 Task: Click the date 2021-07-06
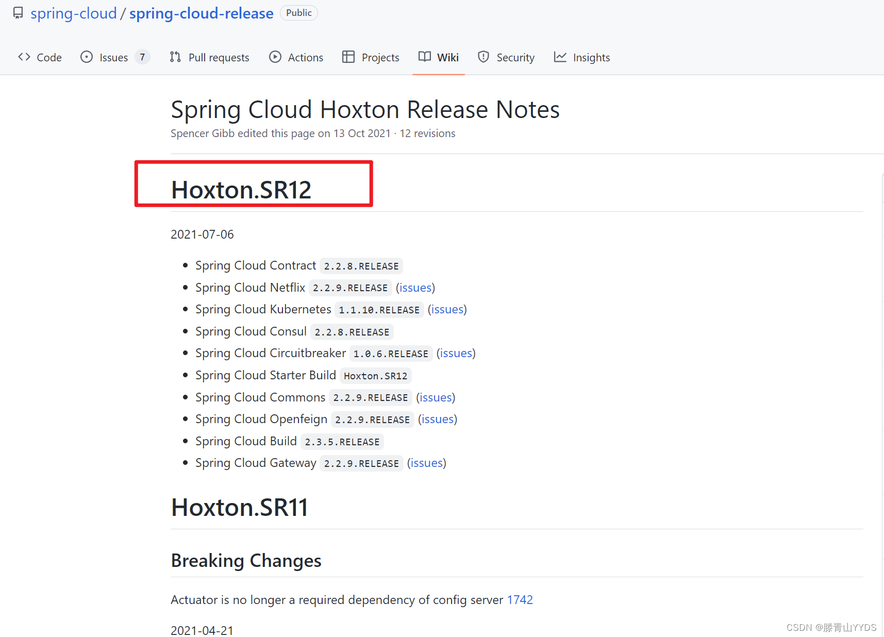point(202,234)
